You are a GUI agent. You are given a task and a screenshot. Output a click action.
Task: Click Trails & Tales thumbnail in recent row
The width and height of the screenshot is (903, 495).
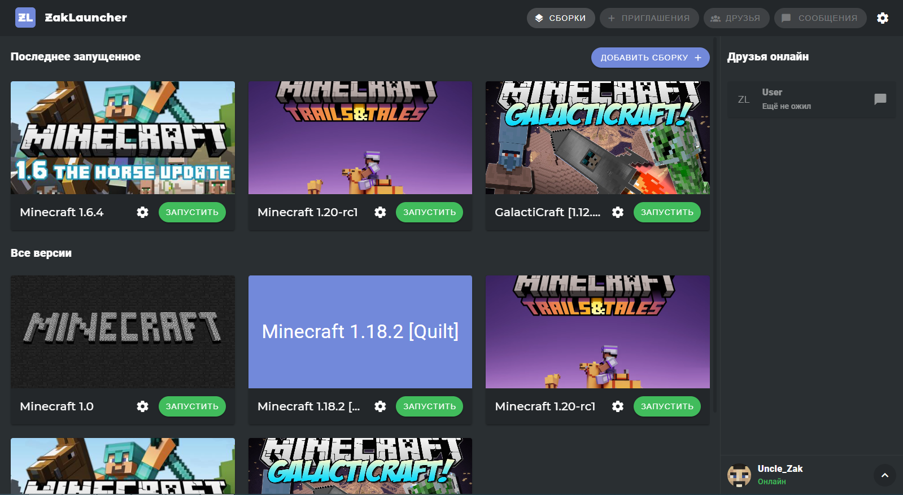pyautogui.click(x=360, y=138)
